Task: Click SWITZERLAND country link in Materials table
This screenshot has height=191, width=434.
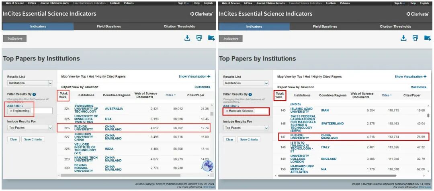Action: (332, 124)
